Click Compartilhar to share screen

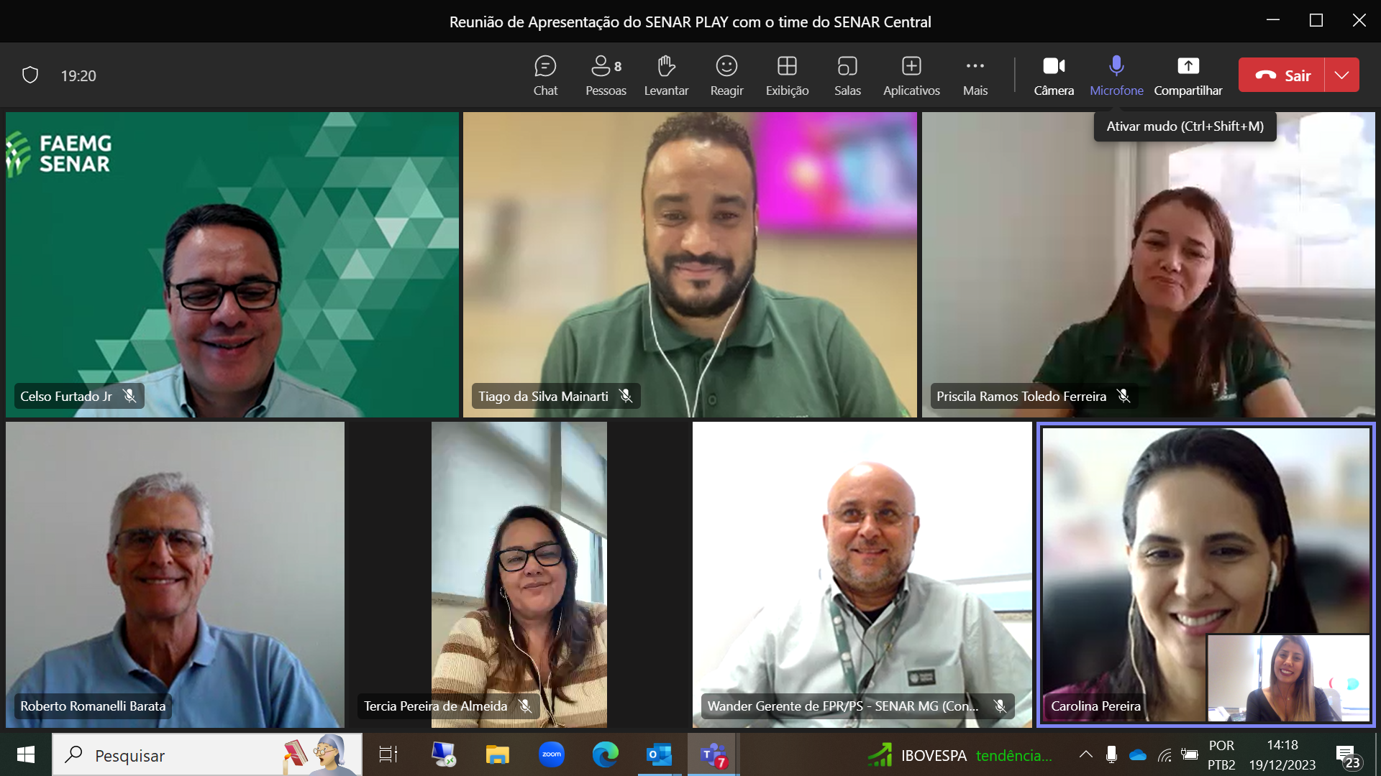click(x=1188, y=75)
